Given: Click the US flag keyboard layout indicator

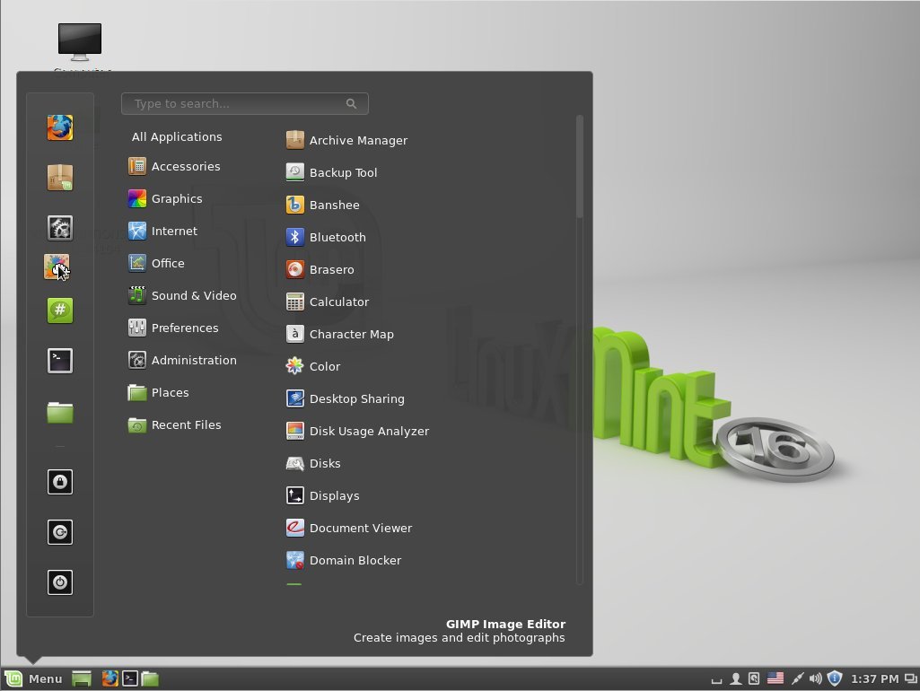Looking at the screenshot, I should [x=775, y=679].
